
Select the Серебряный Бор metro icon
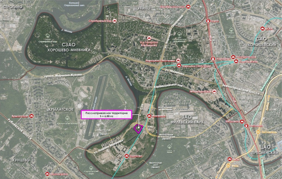(115, 21)
